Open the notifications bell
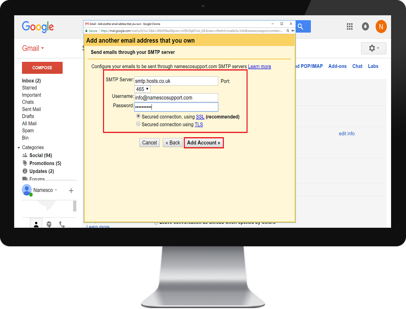 (365, 26)
